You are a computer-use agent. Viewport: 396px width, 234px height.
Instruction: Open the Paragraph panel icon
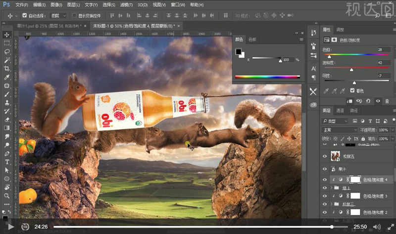click(313, 78)
